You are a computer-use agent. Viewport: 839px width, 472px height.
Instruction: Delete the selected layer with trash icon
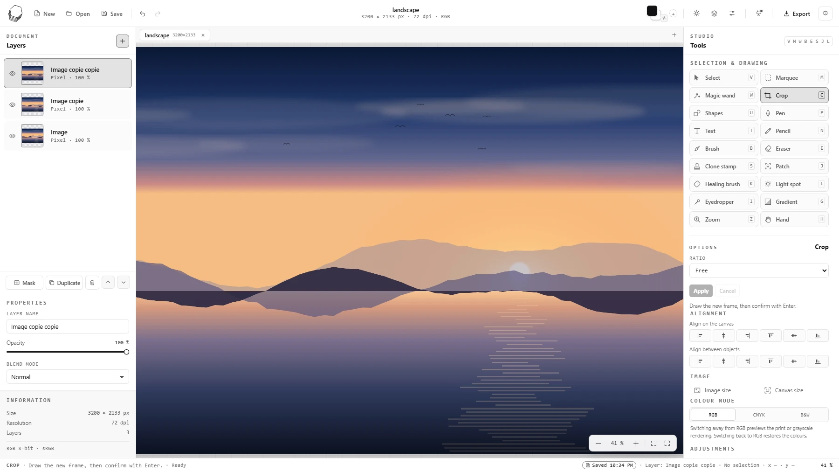coord(92,283)
